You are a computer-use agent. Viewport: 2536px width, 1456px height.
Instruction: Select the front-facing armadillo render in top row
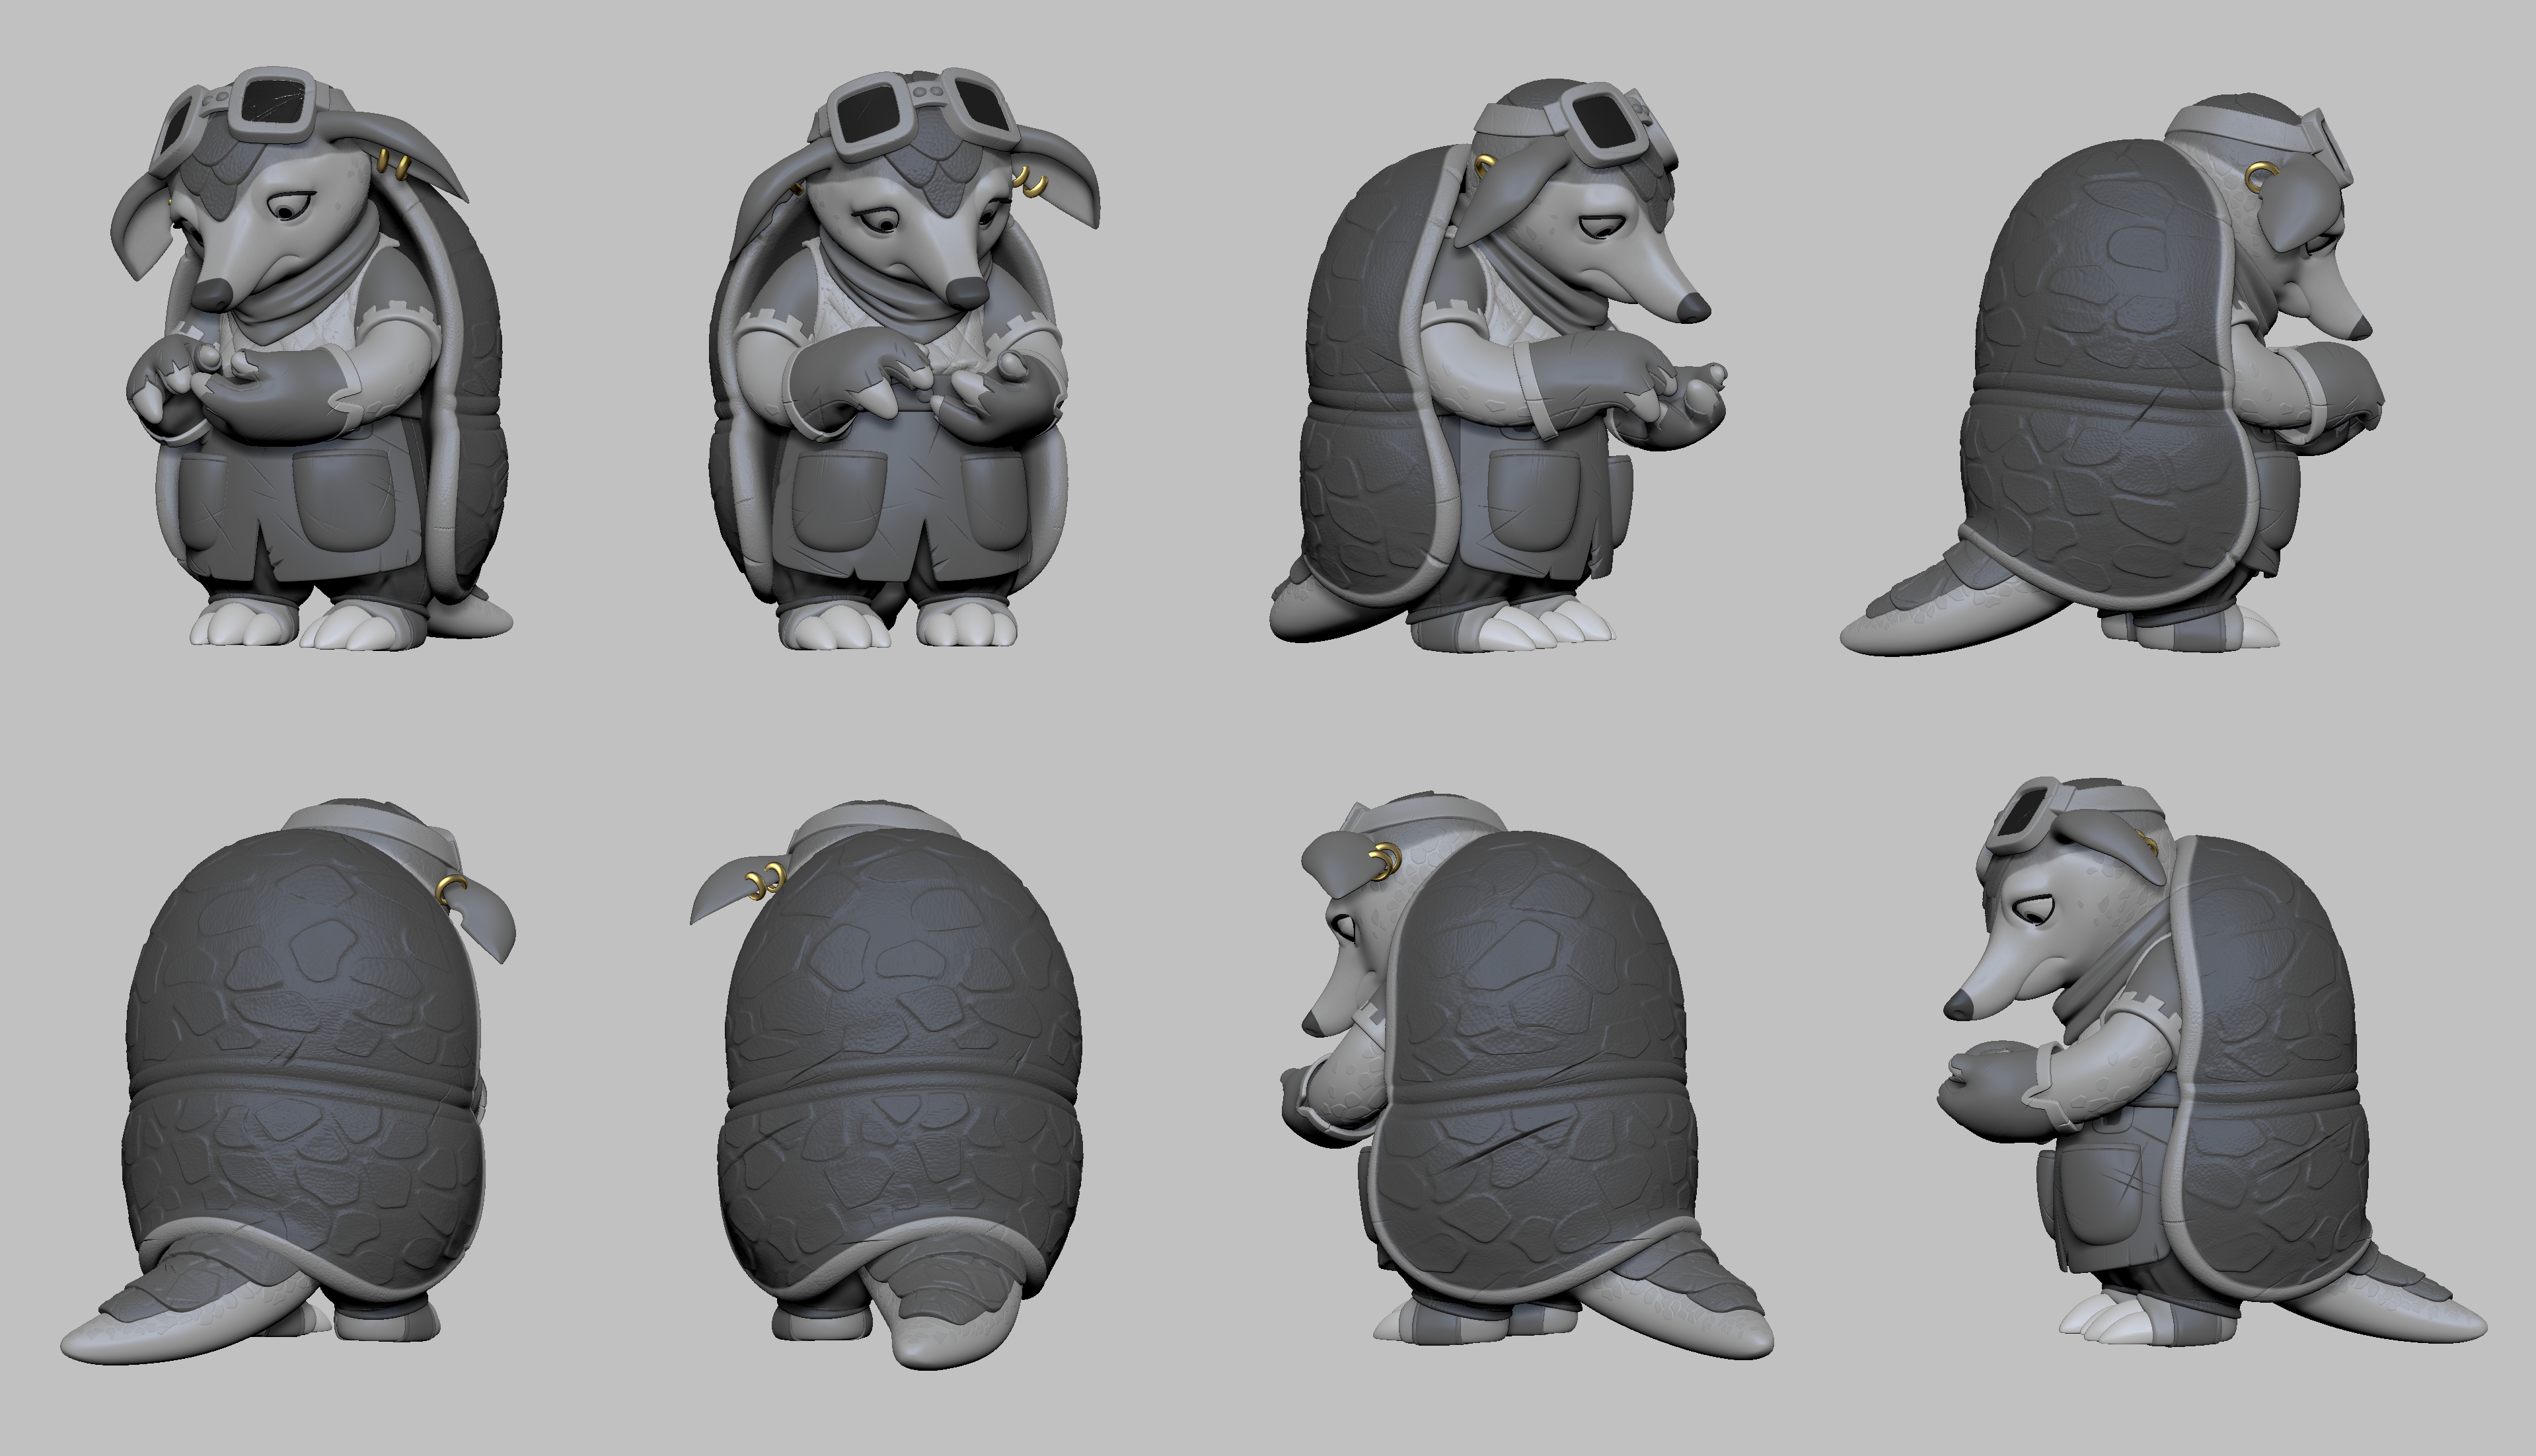coord(900,370)
